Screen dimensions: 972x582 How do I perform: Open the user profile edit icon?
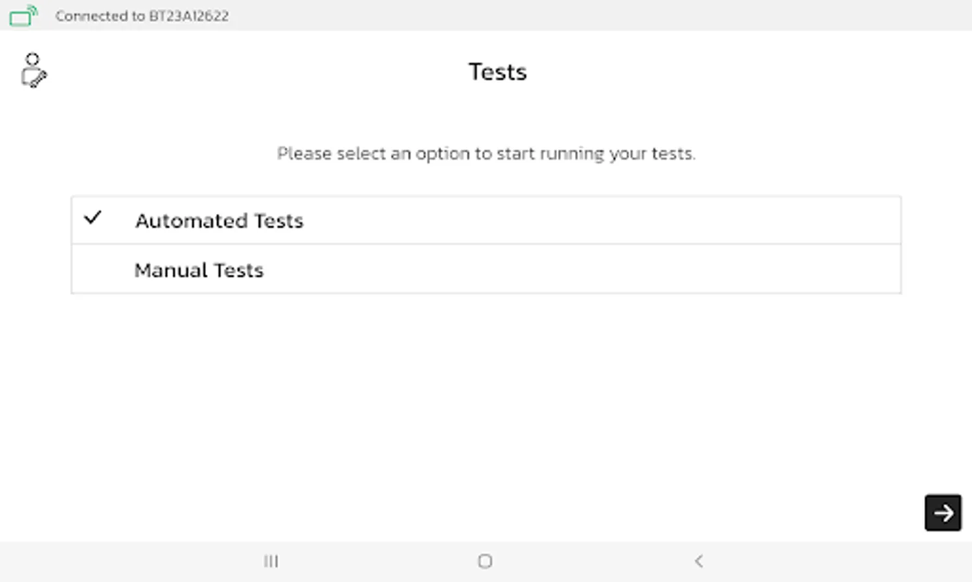click(33, 70)
